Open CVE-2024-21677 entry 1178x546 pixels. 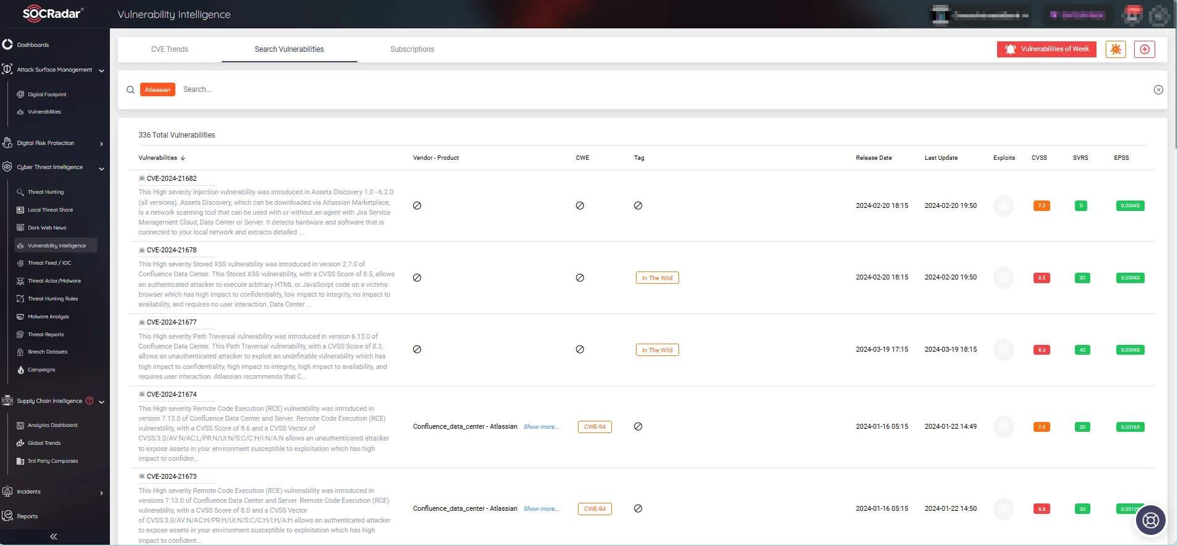coord(172,322)
